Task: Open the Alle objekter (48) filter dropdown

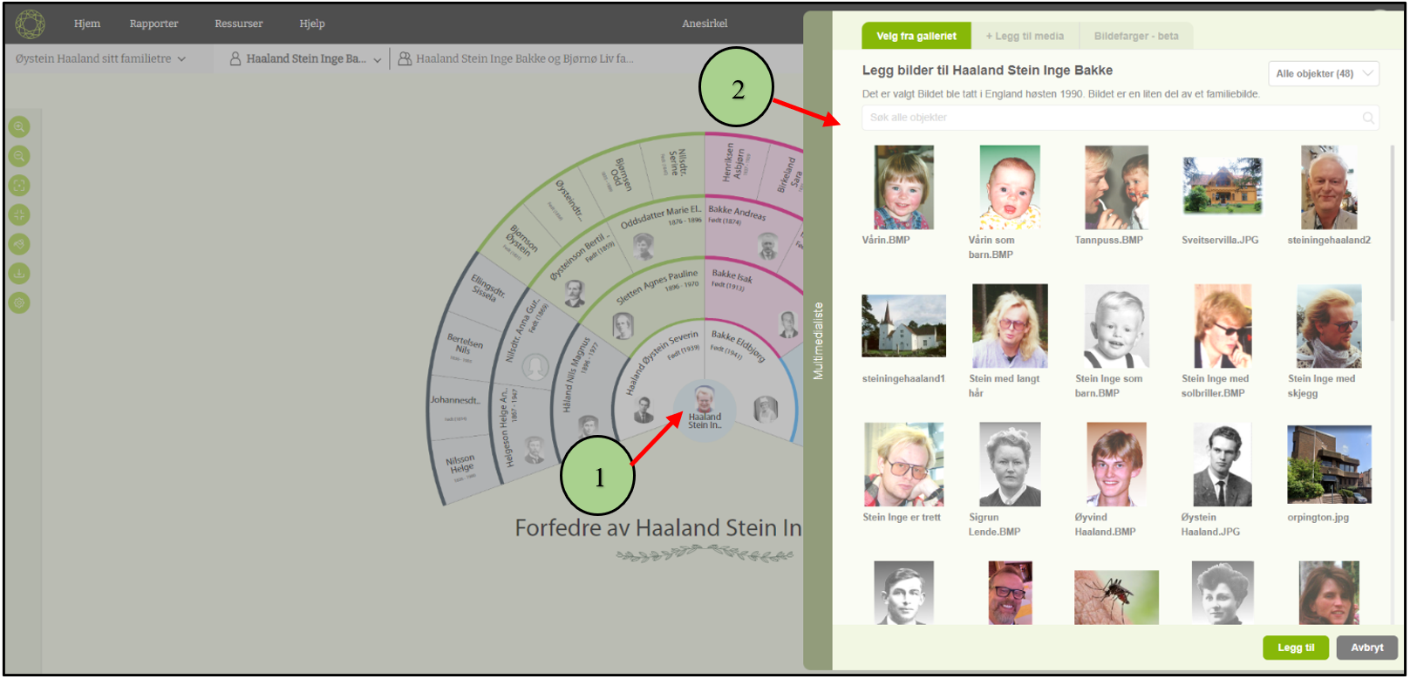Action: click(x=1323, y=74)
